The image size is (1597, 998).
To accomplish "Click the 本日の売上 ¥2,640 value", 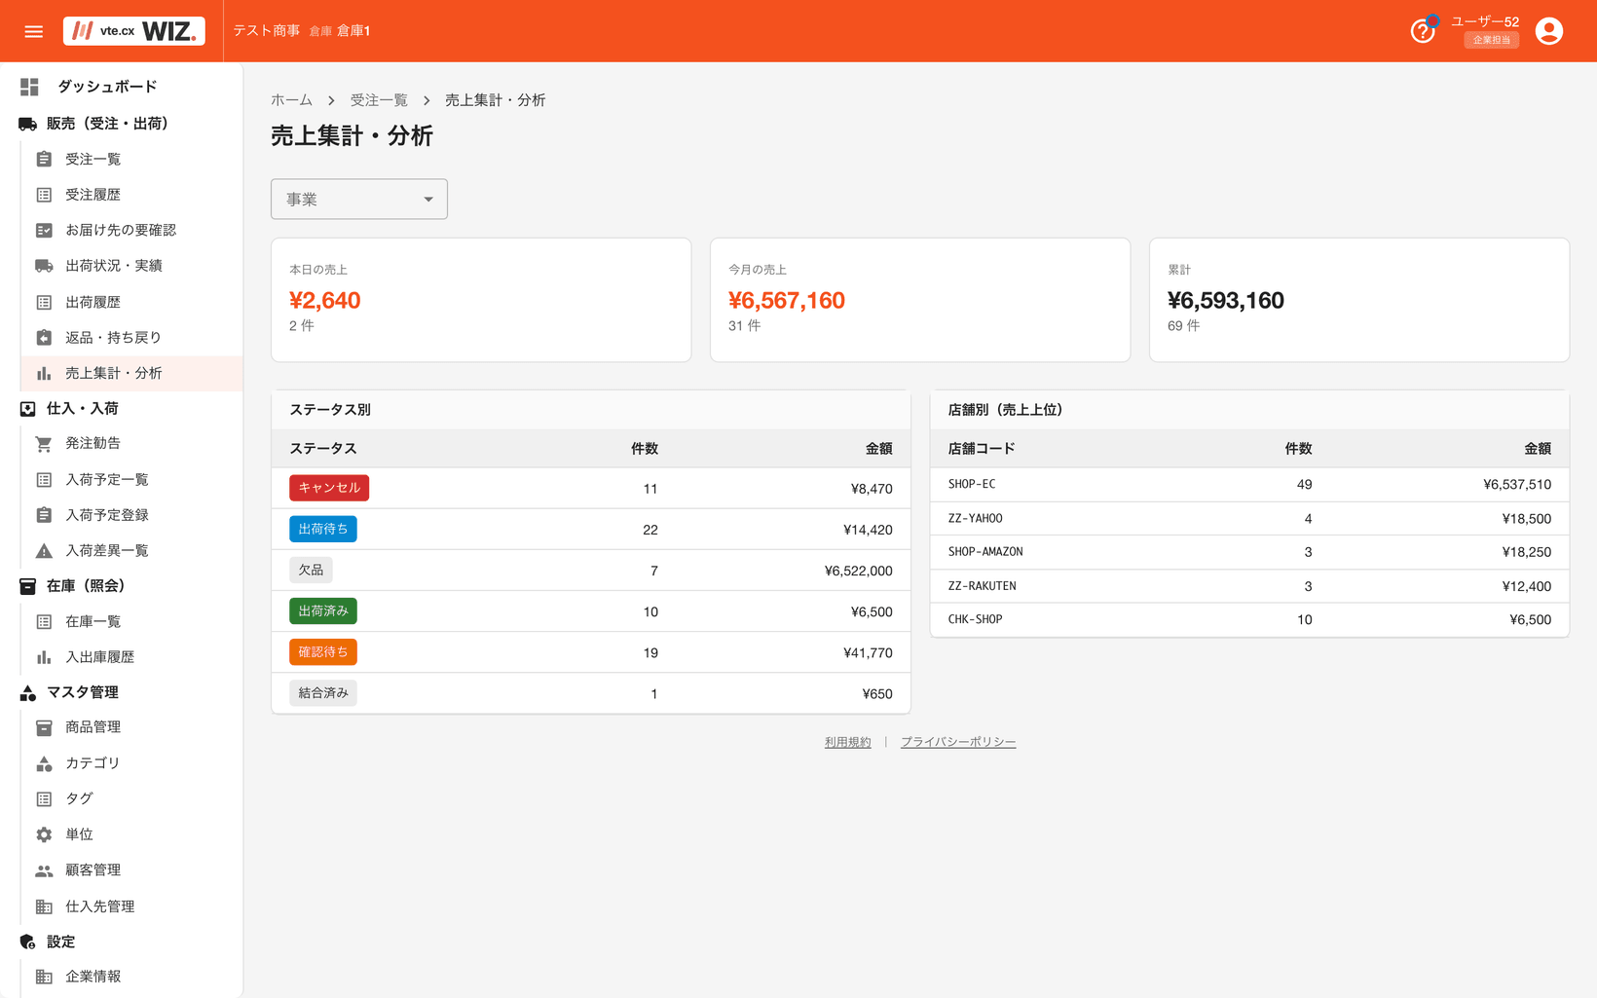I will tap(325, 301).
